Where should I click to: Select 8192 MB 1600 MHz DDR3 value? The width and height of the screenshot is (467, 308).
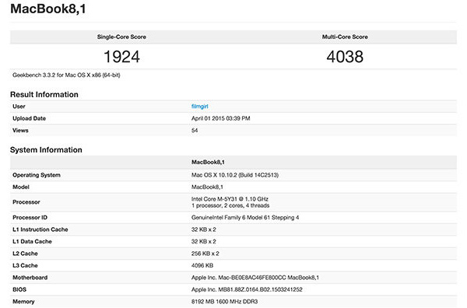click(x=225, y=302)
